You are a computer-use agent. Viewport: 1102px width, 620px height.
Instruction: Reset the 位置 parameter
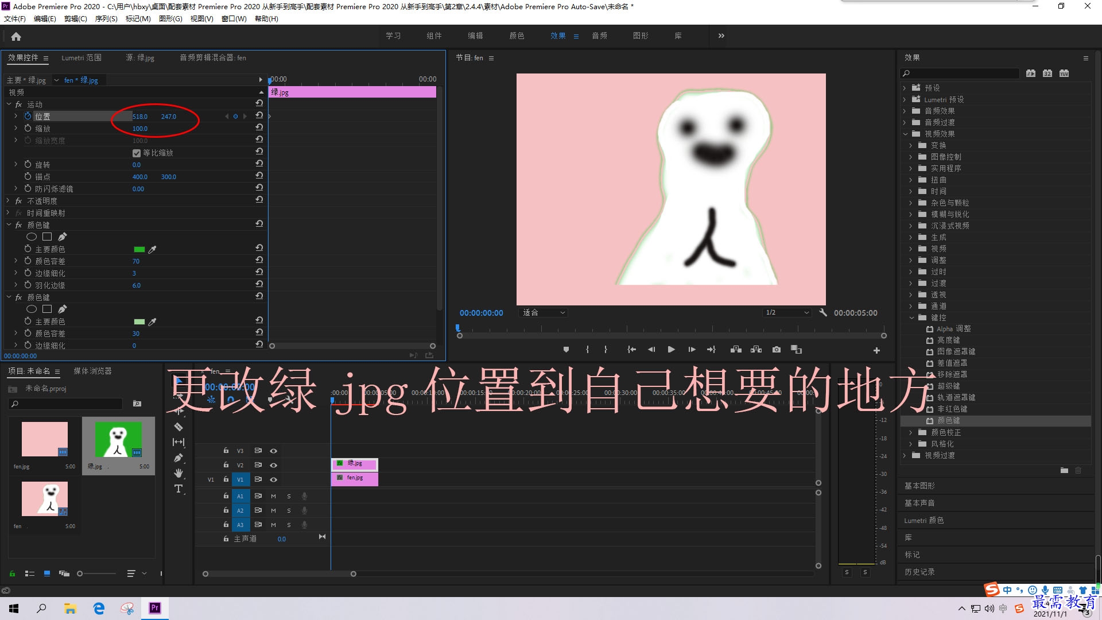pyautogui.click(x=259, y=115)
